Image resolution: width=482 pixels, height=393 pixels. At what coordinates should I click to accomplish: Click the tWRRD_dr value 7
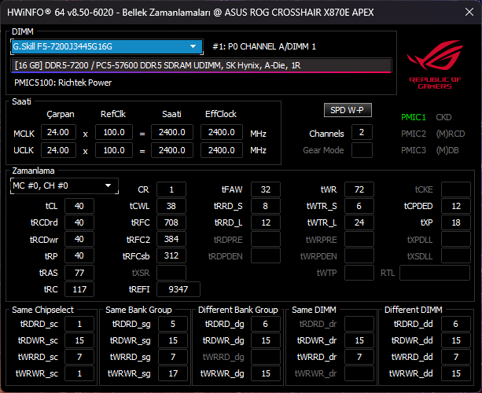[x=359, y=357]
